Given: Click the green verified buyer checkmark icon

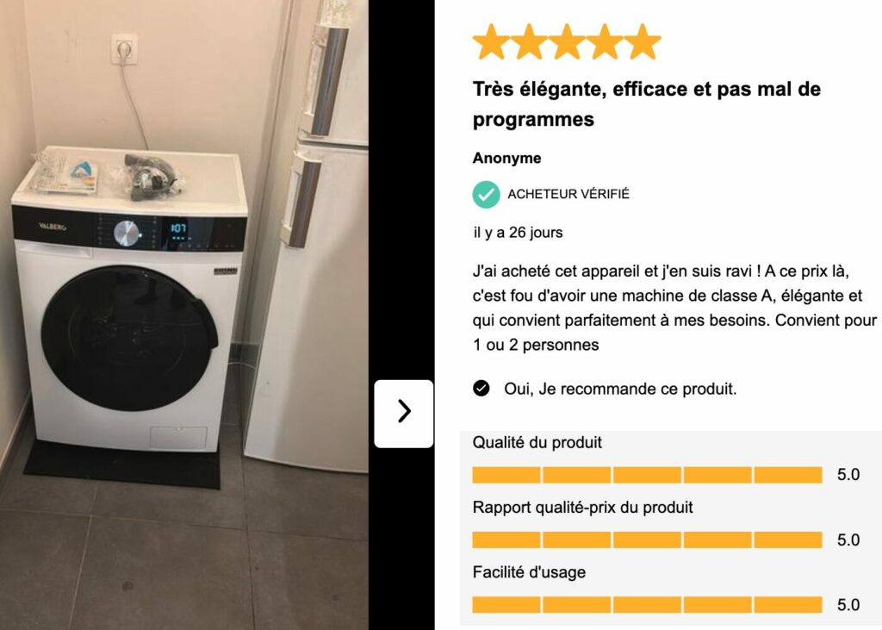Looking at the screenshot, I should (486, 194).
